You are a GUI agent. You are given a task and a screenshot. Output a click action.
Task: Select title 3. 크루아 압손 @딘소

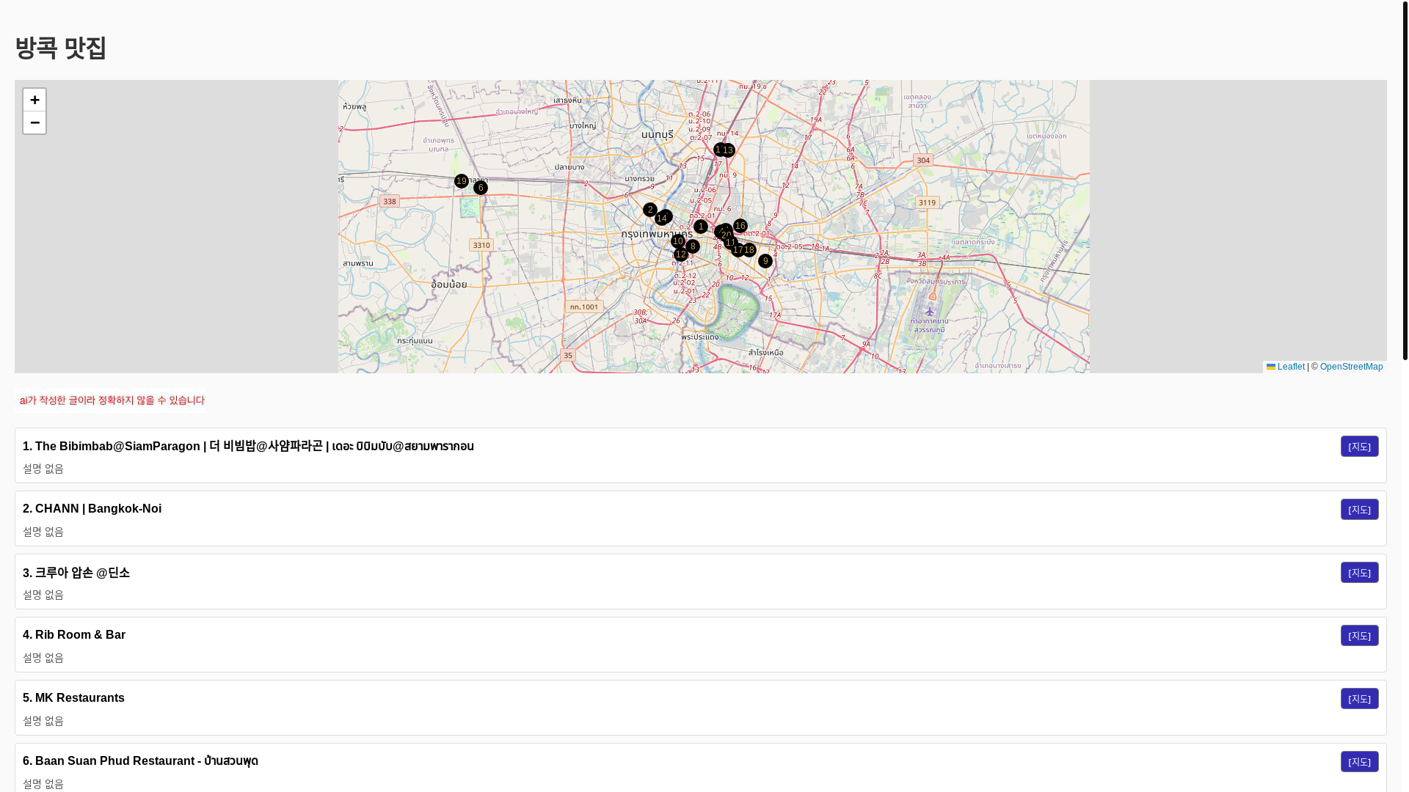(76, 573)
